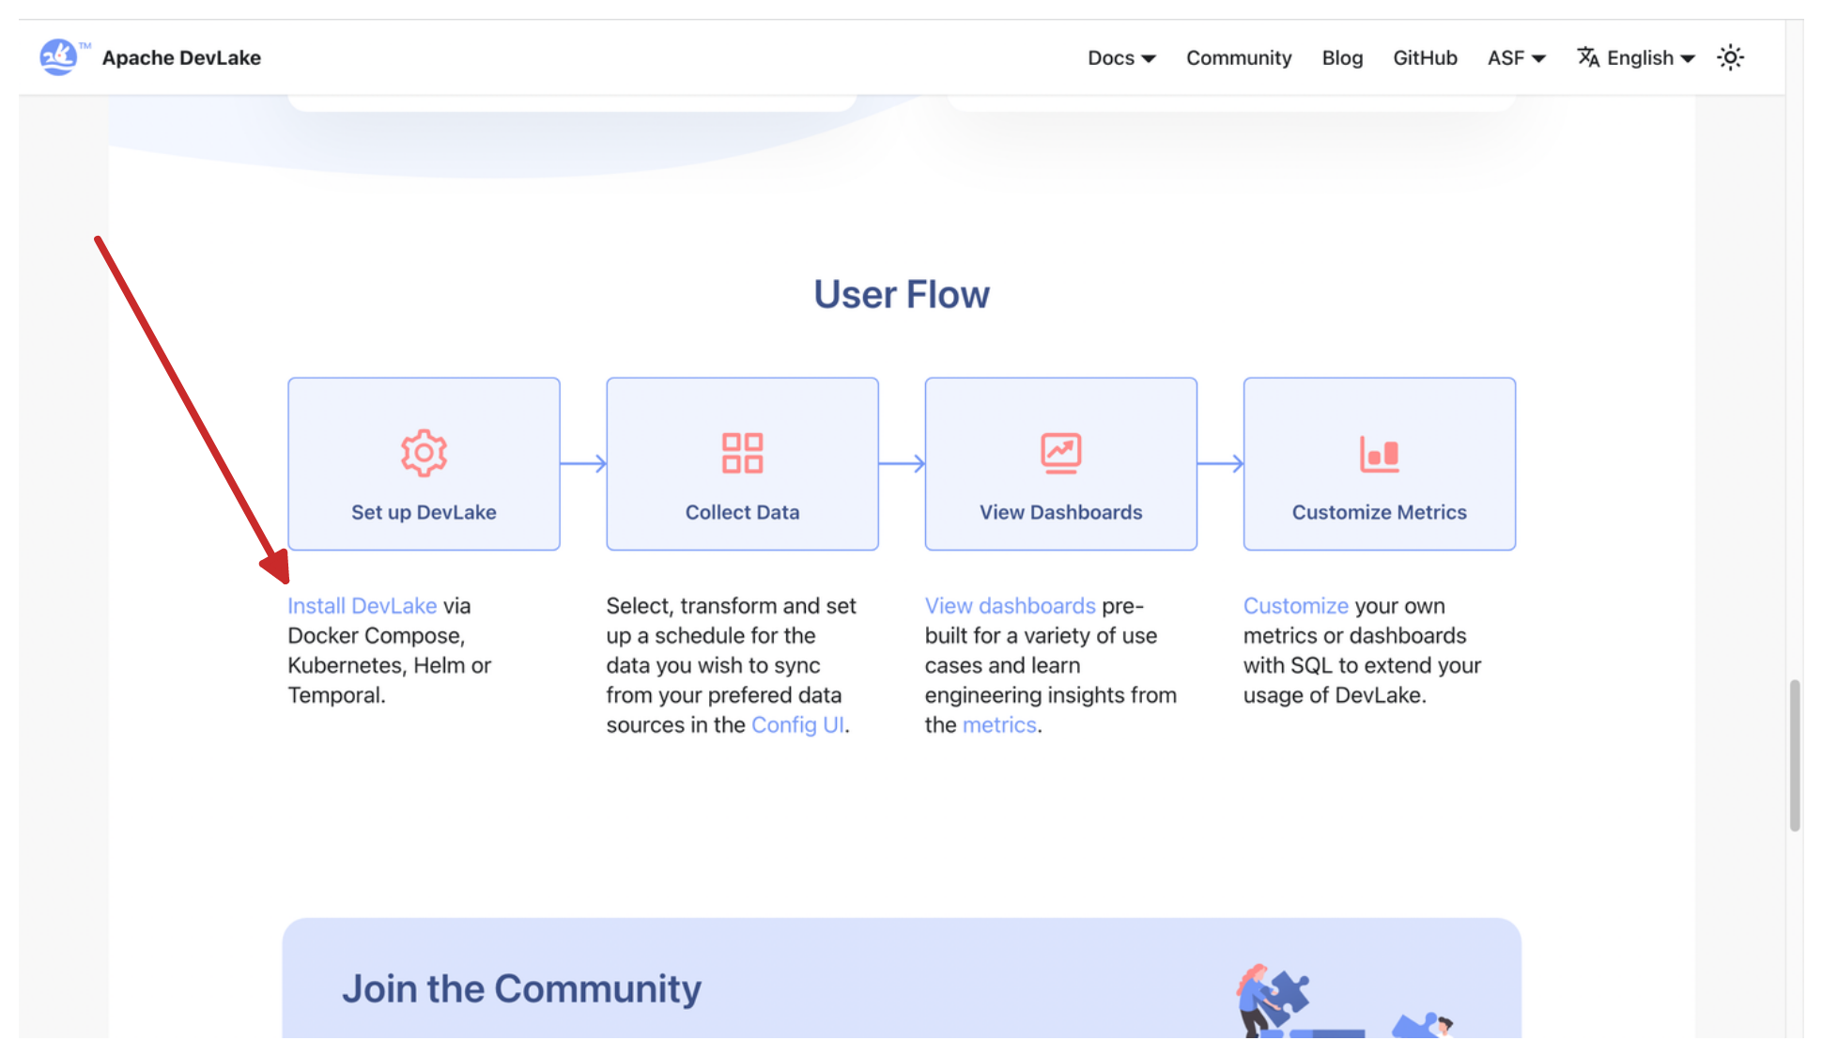Toggle dark mode with the sun icon

pos(1730,57)
